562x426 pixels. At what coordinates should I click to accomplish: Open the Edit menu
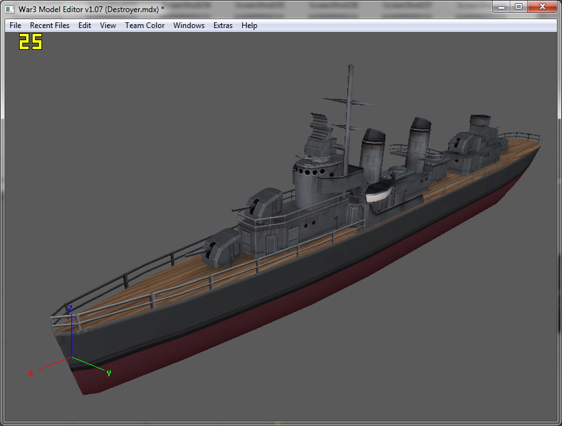coord(85,26)
